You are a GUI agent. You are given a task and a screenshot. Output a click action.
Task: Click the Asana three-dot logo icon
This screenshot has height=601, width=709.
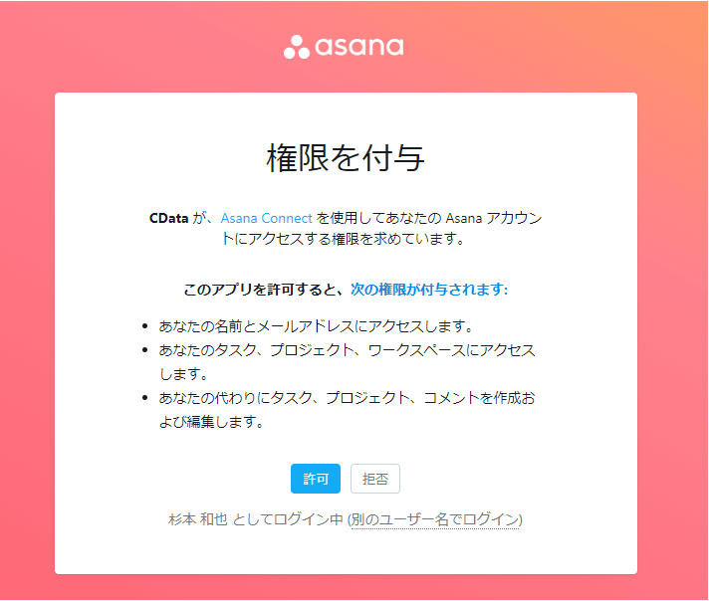(x=297, y=47)
